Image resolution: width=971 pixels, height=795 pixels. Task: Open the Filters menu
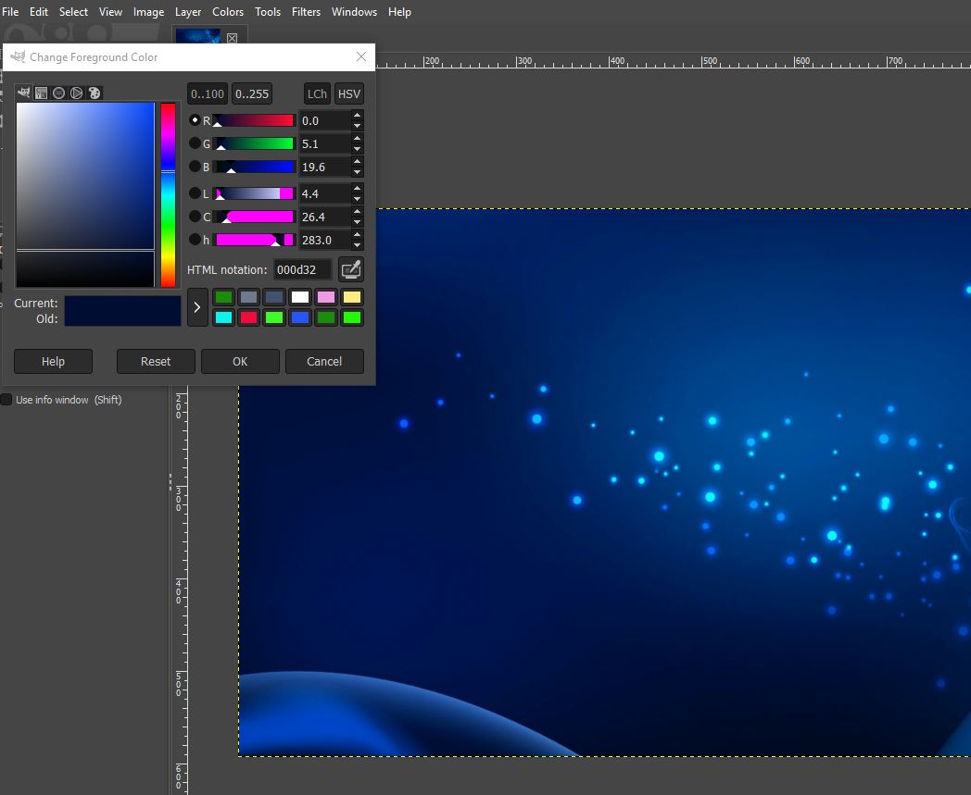pyautogui.click(x=306, y=12)
